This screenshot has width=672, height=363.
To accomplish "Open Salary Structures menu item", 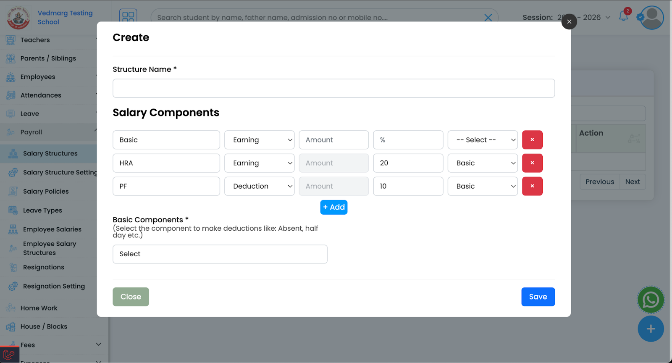I will [50, 154].
